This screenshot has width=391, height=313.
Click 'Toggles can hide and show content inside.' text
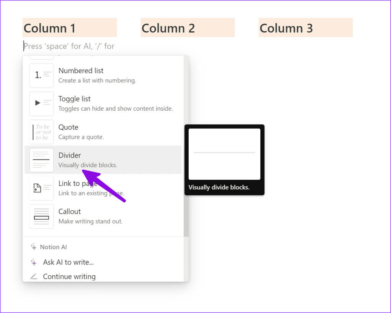click(116, 109)
